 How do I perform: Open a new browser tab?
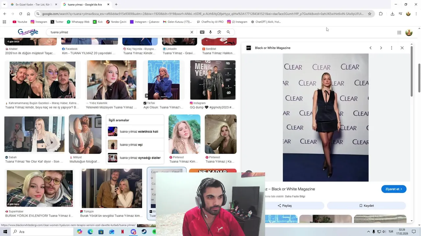(x=116, y=5)
